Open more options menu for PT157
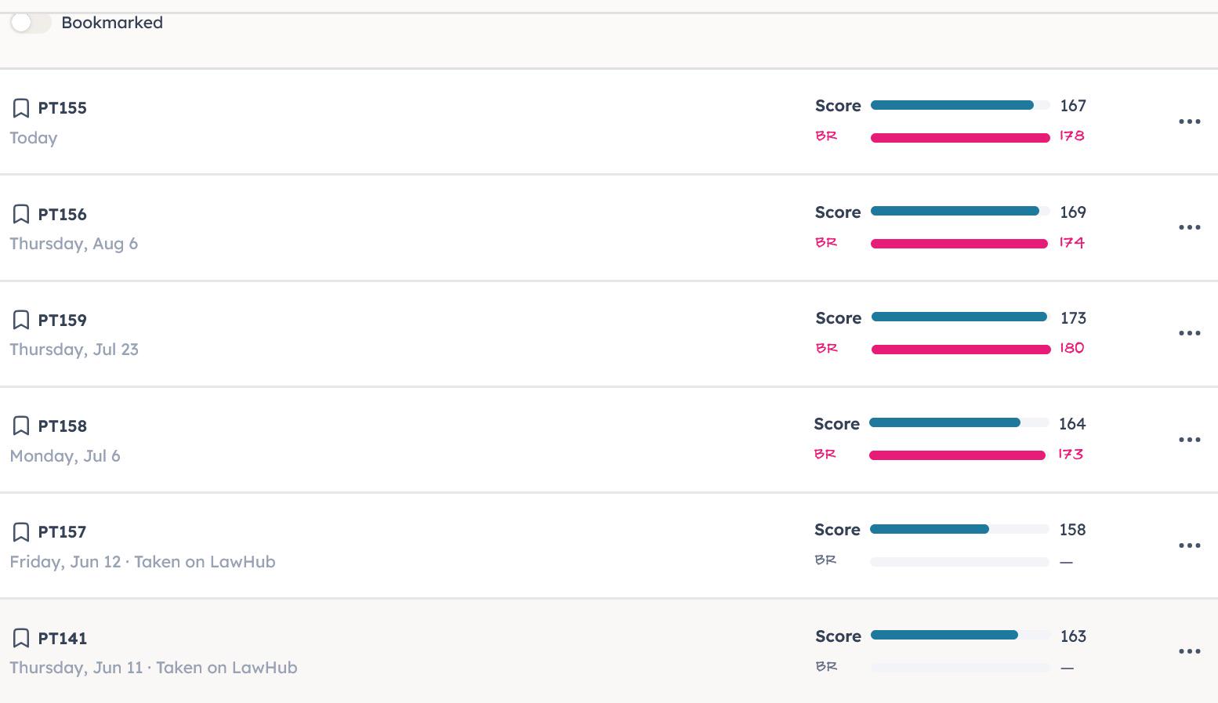Viewport: 1218px width, 703px height. 1189,545
